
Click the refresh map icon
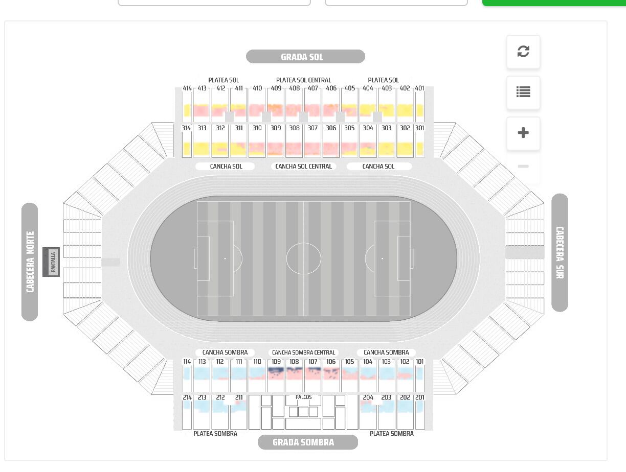[523, 52]
